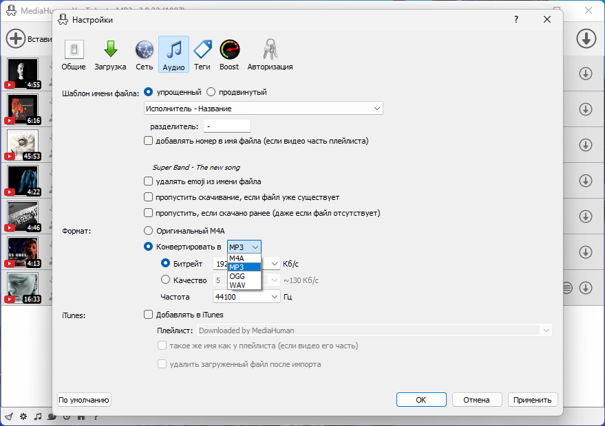Close the Настройки dialog
This screenshot has width=605, height=426.
point(546,19)
